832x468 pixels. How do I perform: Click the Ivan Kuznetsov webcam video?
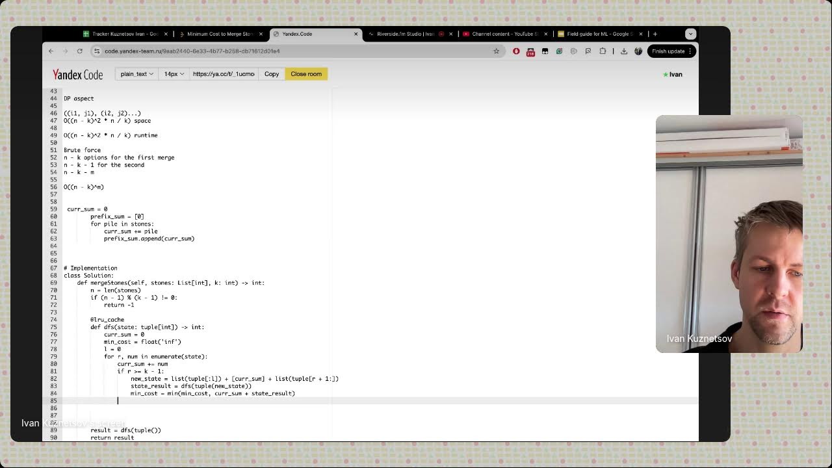tap(729, 234)
